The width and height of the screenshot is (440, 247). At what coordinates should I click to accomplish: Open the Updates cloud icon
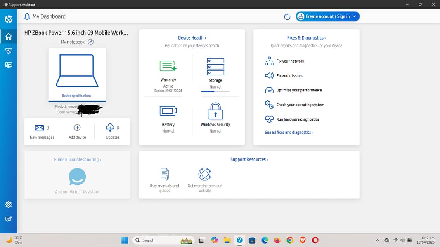pos(110,128)
